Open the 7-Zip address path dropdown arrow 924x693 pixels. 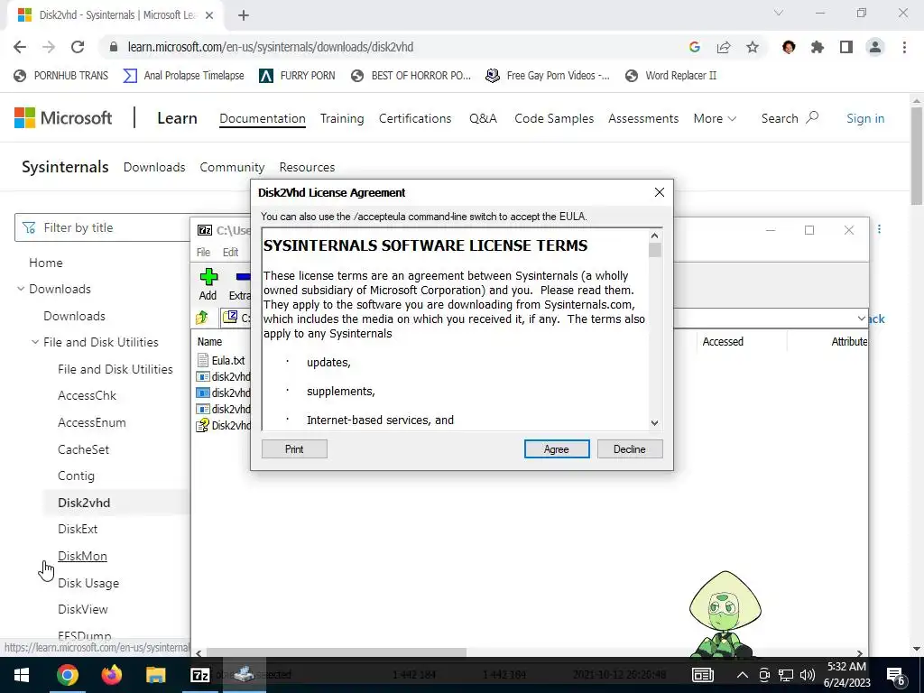[861, 319]
